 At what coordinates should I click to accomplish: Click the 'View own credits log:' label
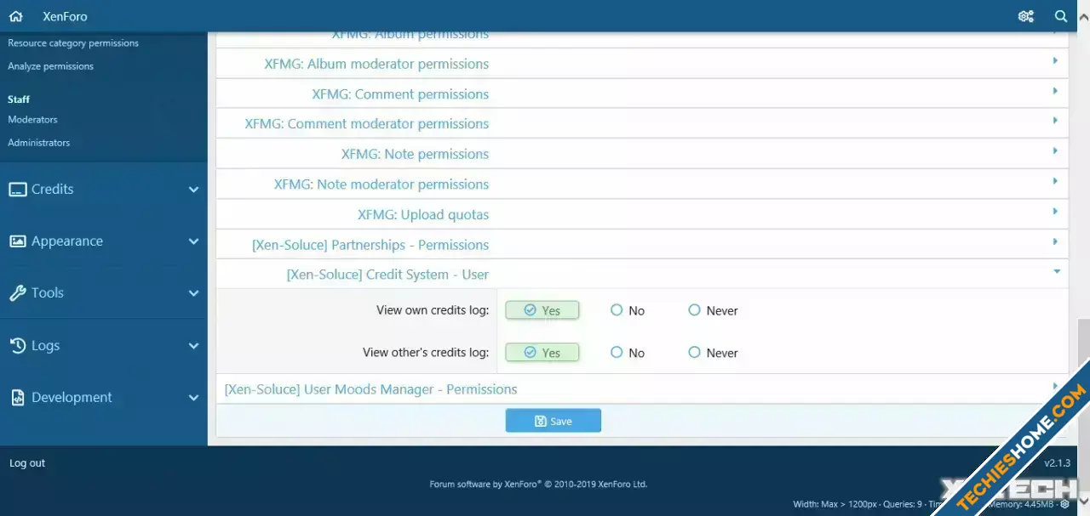[x=433, y=310]
